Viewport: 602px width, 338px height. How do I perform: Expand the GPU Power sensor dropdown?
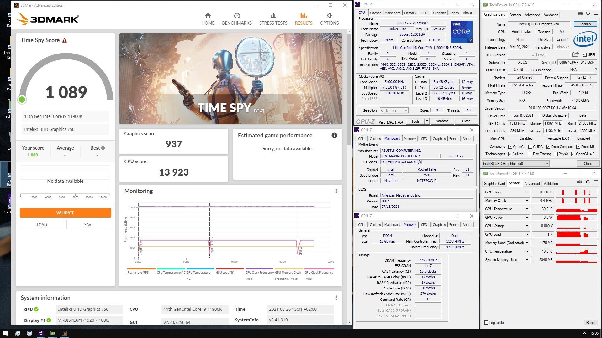pyautogui.click(x=527, y=218)
